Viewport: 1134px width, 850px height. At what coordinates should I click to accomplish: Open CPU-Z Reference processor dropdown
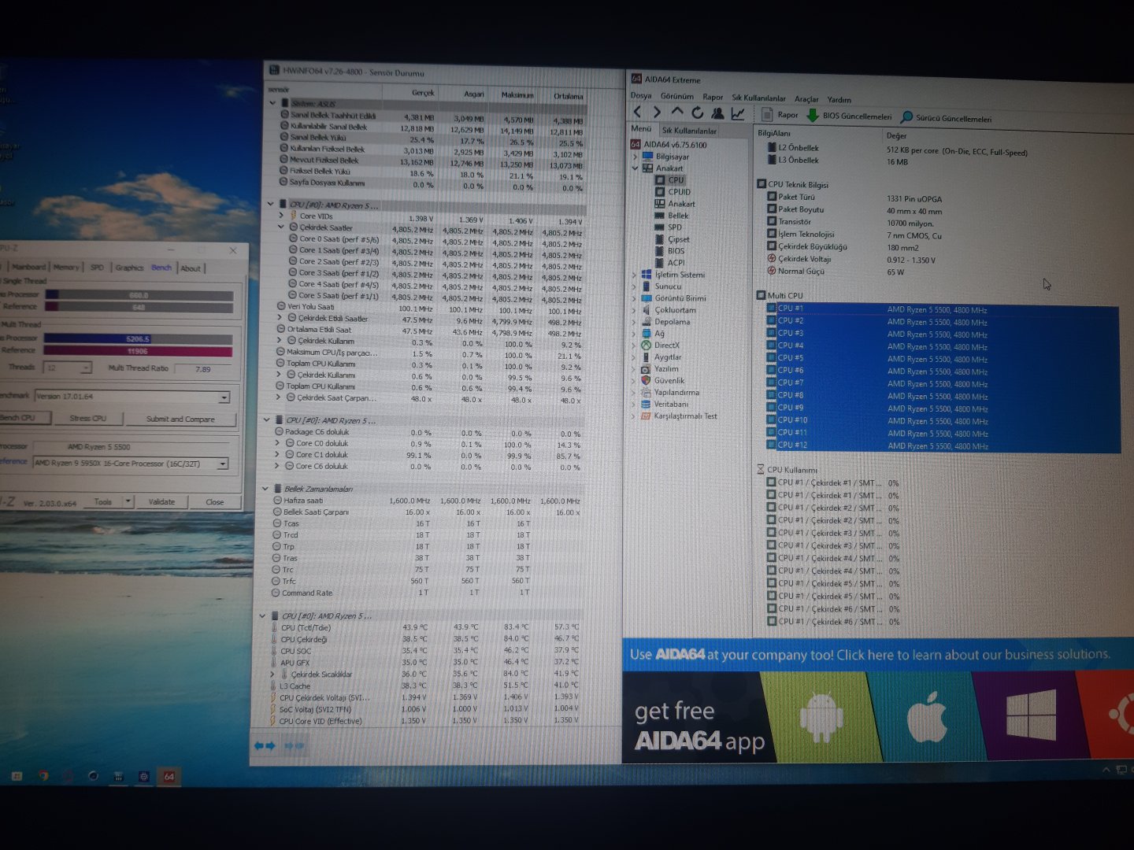pyautogui.click(x=223, y=464)
